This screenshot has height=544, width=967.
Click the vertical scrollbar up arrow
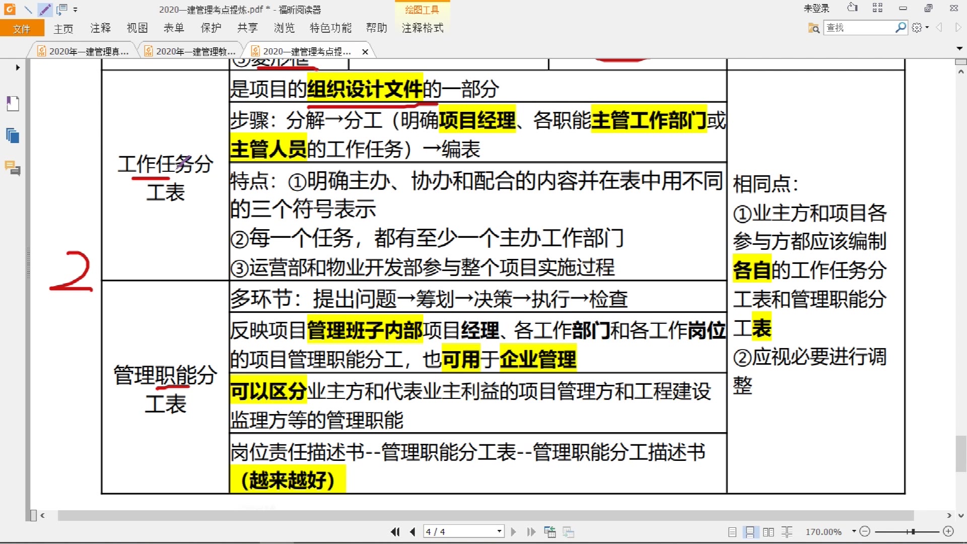[x=961, y=72]
